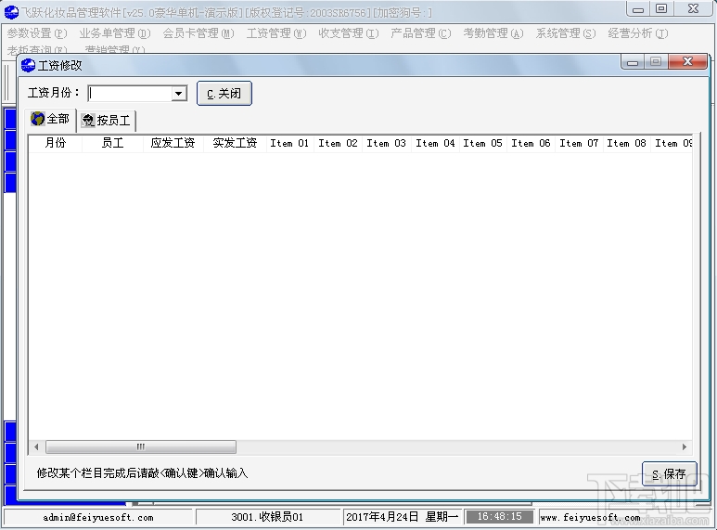Viewport: 717px width, 530px height.
Task: Click the Item 07 column header
Action: click(x=579, y=143)
